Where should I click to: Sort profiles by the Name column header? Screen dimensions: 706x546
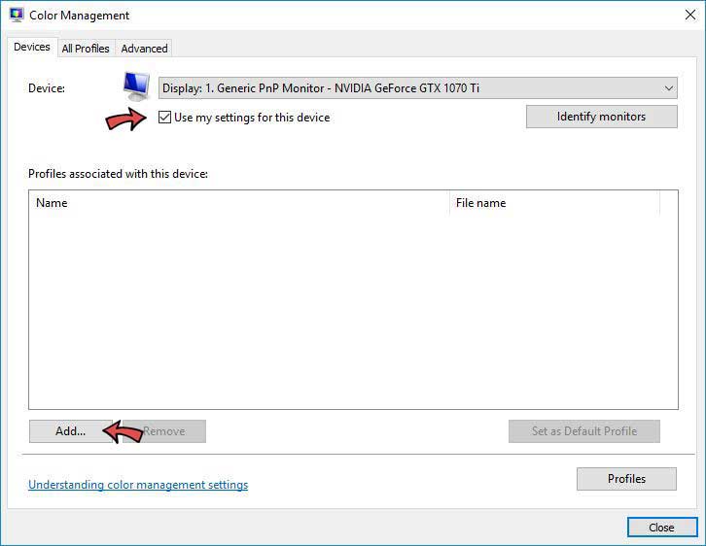(x=239, y=203)
